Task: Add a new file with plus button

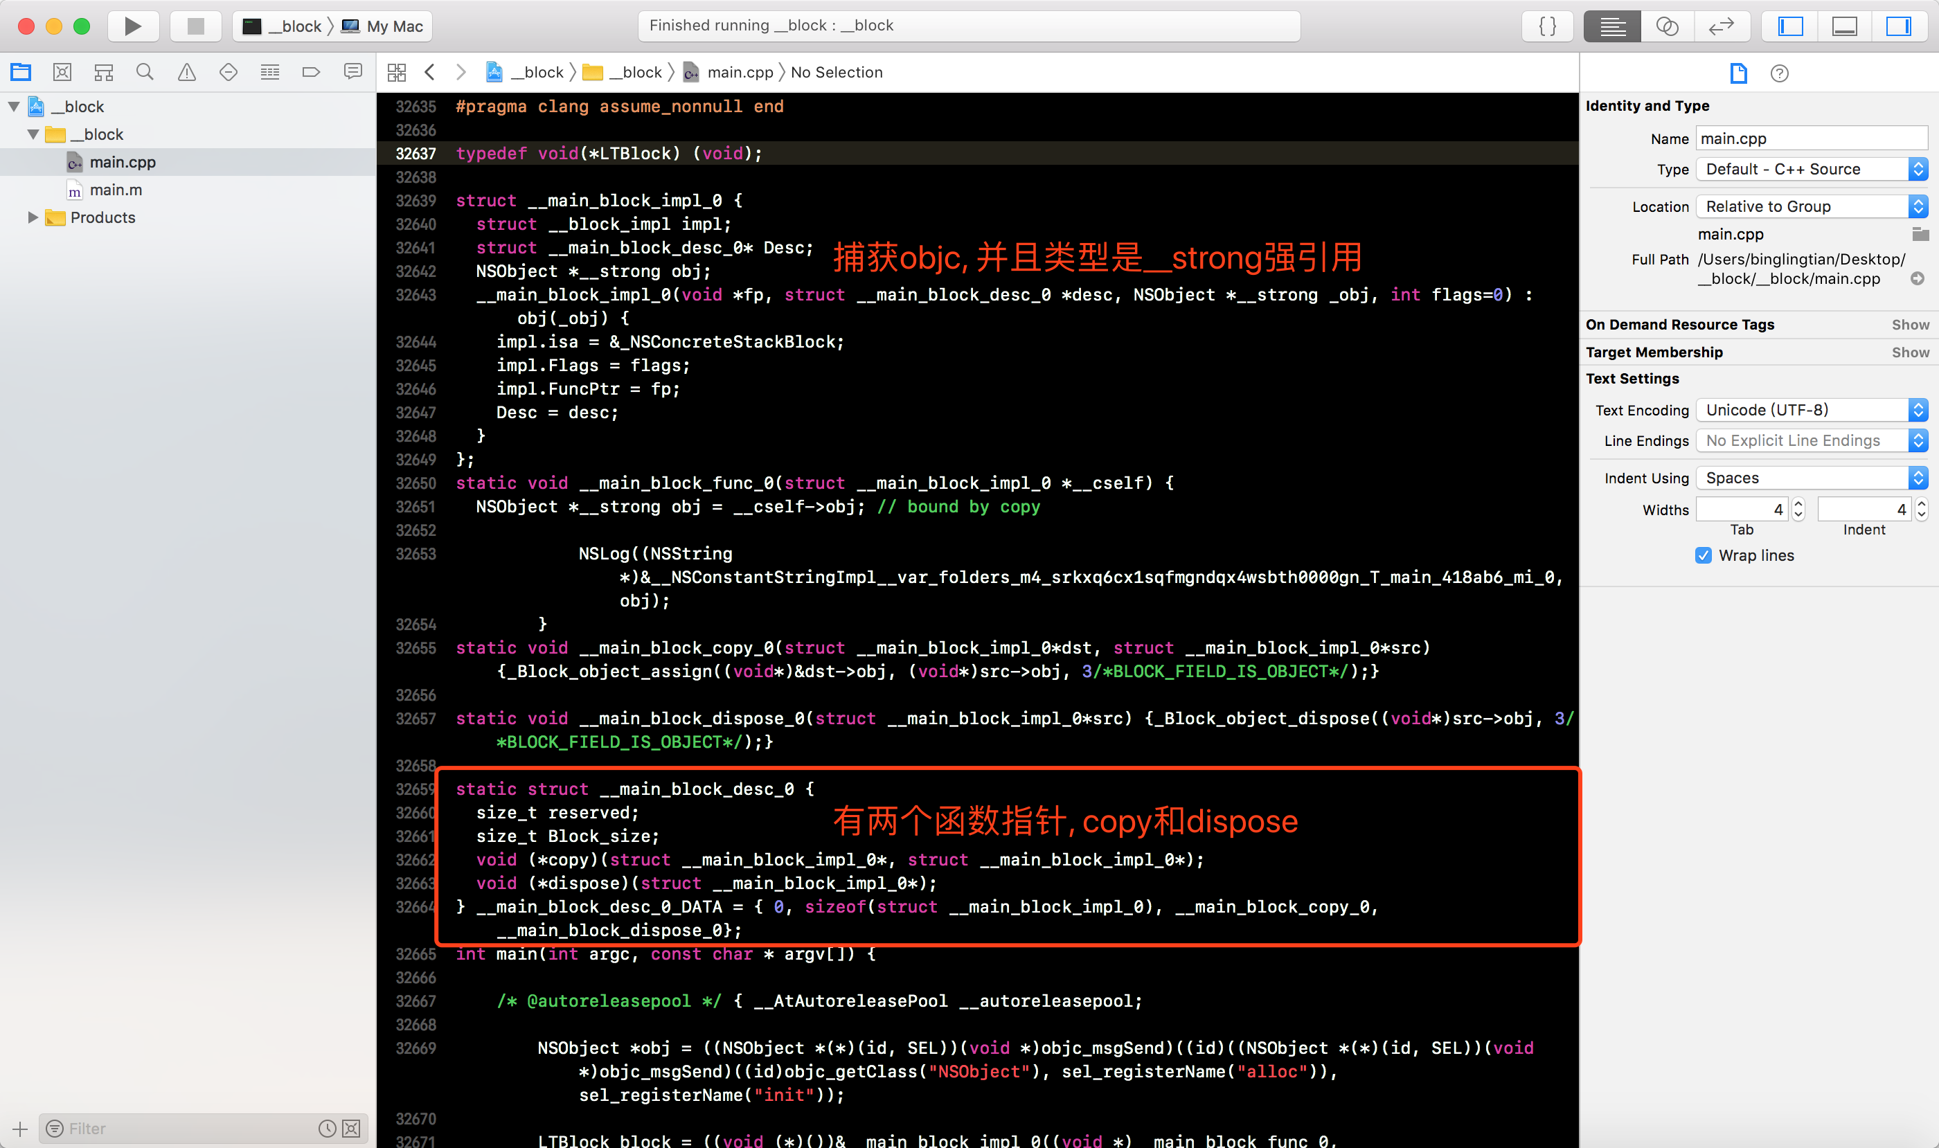Action: pyautogui.click(x=20, y=1129)
